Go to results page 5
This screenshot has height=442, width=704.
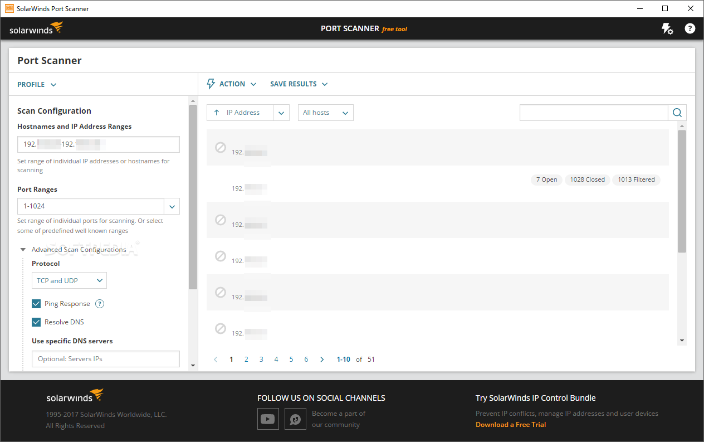(291, 360)
